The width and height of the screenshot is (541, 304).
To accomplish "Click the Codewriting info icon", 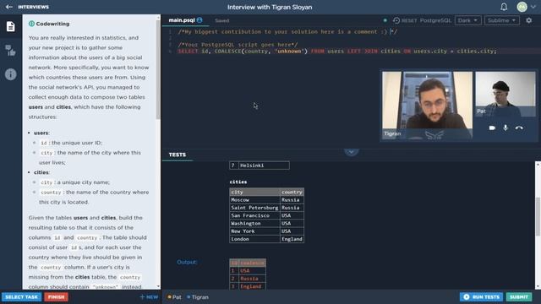I will [31, 24].
